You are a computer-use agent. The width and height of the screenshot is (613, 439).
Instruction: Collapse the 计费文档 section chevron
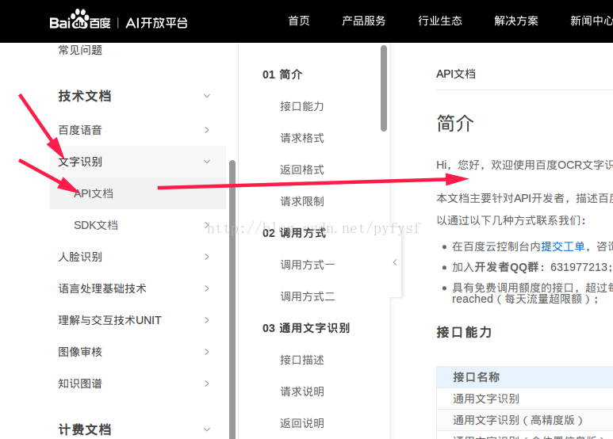(207, 429)
